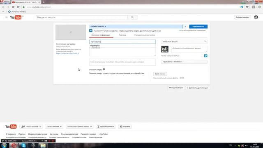Add page to bookmarks with heart icon

point(247,7)
